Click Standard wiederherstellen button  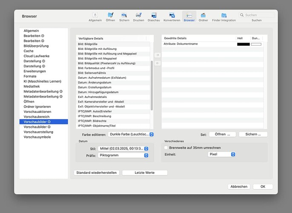97,173
